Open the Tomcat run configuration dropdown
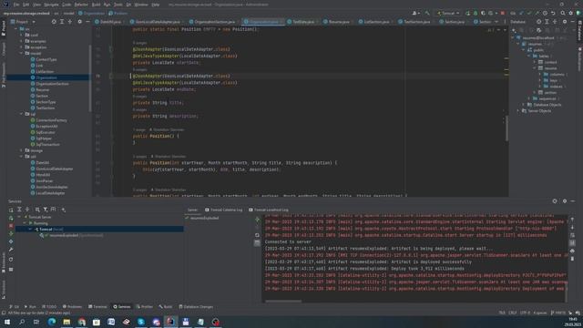 (x=448, y=13)
